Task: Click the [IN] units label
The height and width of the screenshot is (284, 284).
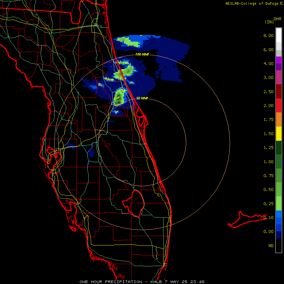Action: pyautogui.click(x=269, y=22)
